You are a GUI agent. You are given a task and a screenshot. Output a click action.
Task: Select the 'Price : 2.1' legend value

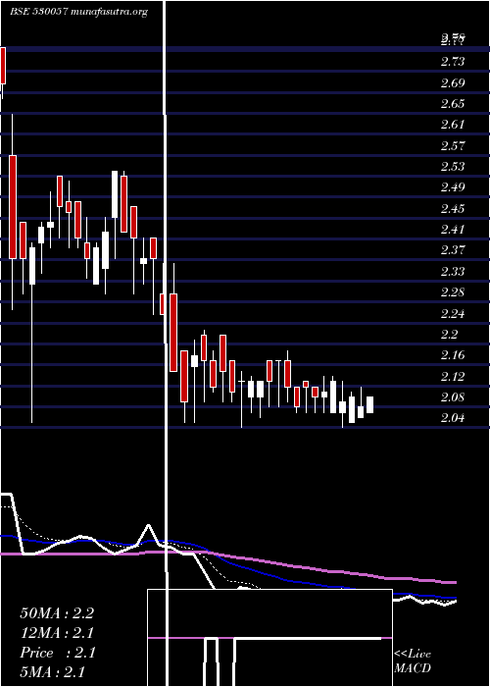(57, 653)
